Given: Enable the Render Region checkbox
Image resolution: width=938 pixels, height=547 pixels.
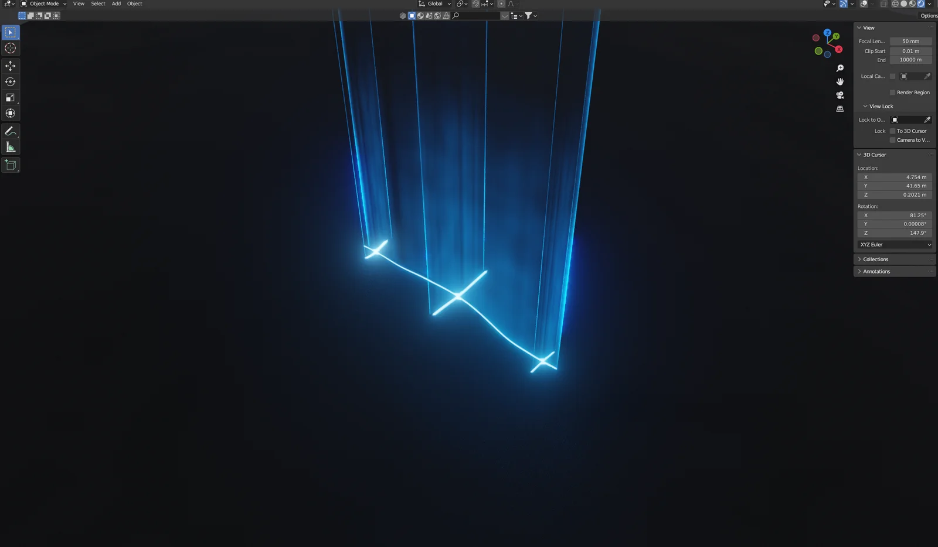Looking at the screenshot, I should [893, 92].
